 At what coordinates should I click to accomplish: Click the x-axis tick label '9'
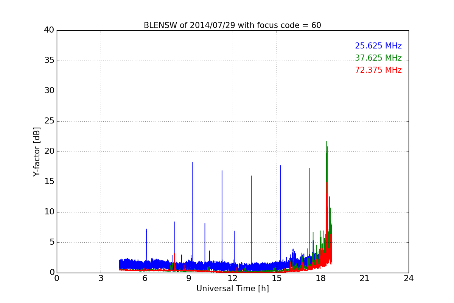point(189,278)
